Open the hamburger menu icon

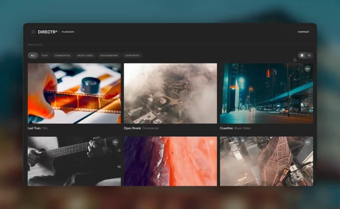pyautogui.click(x=33, y=32)
